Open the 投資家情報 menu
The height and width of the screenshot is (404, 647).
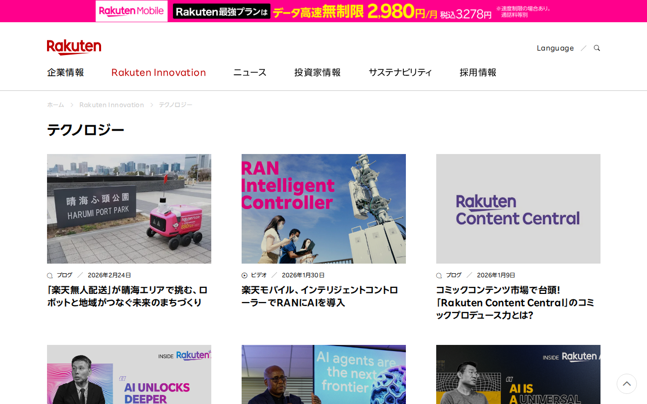[317, 72]
